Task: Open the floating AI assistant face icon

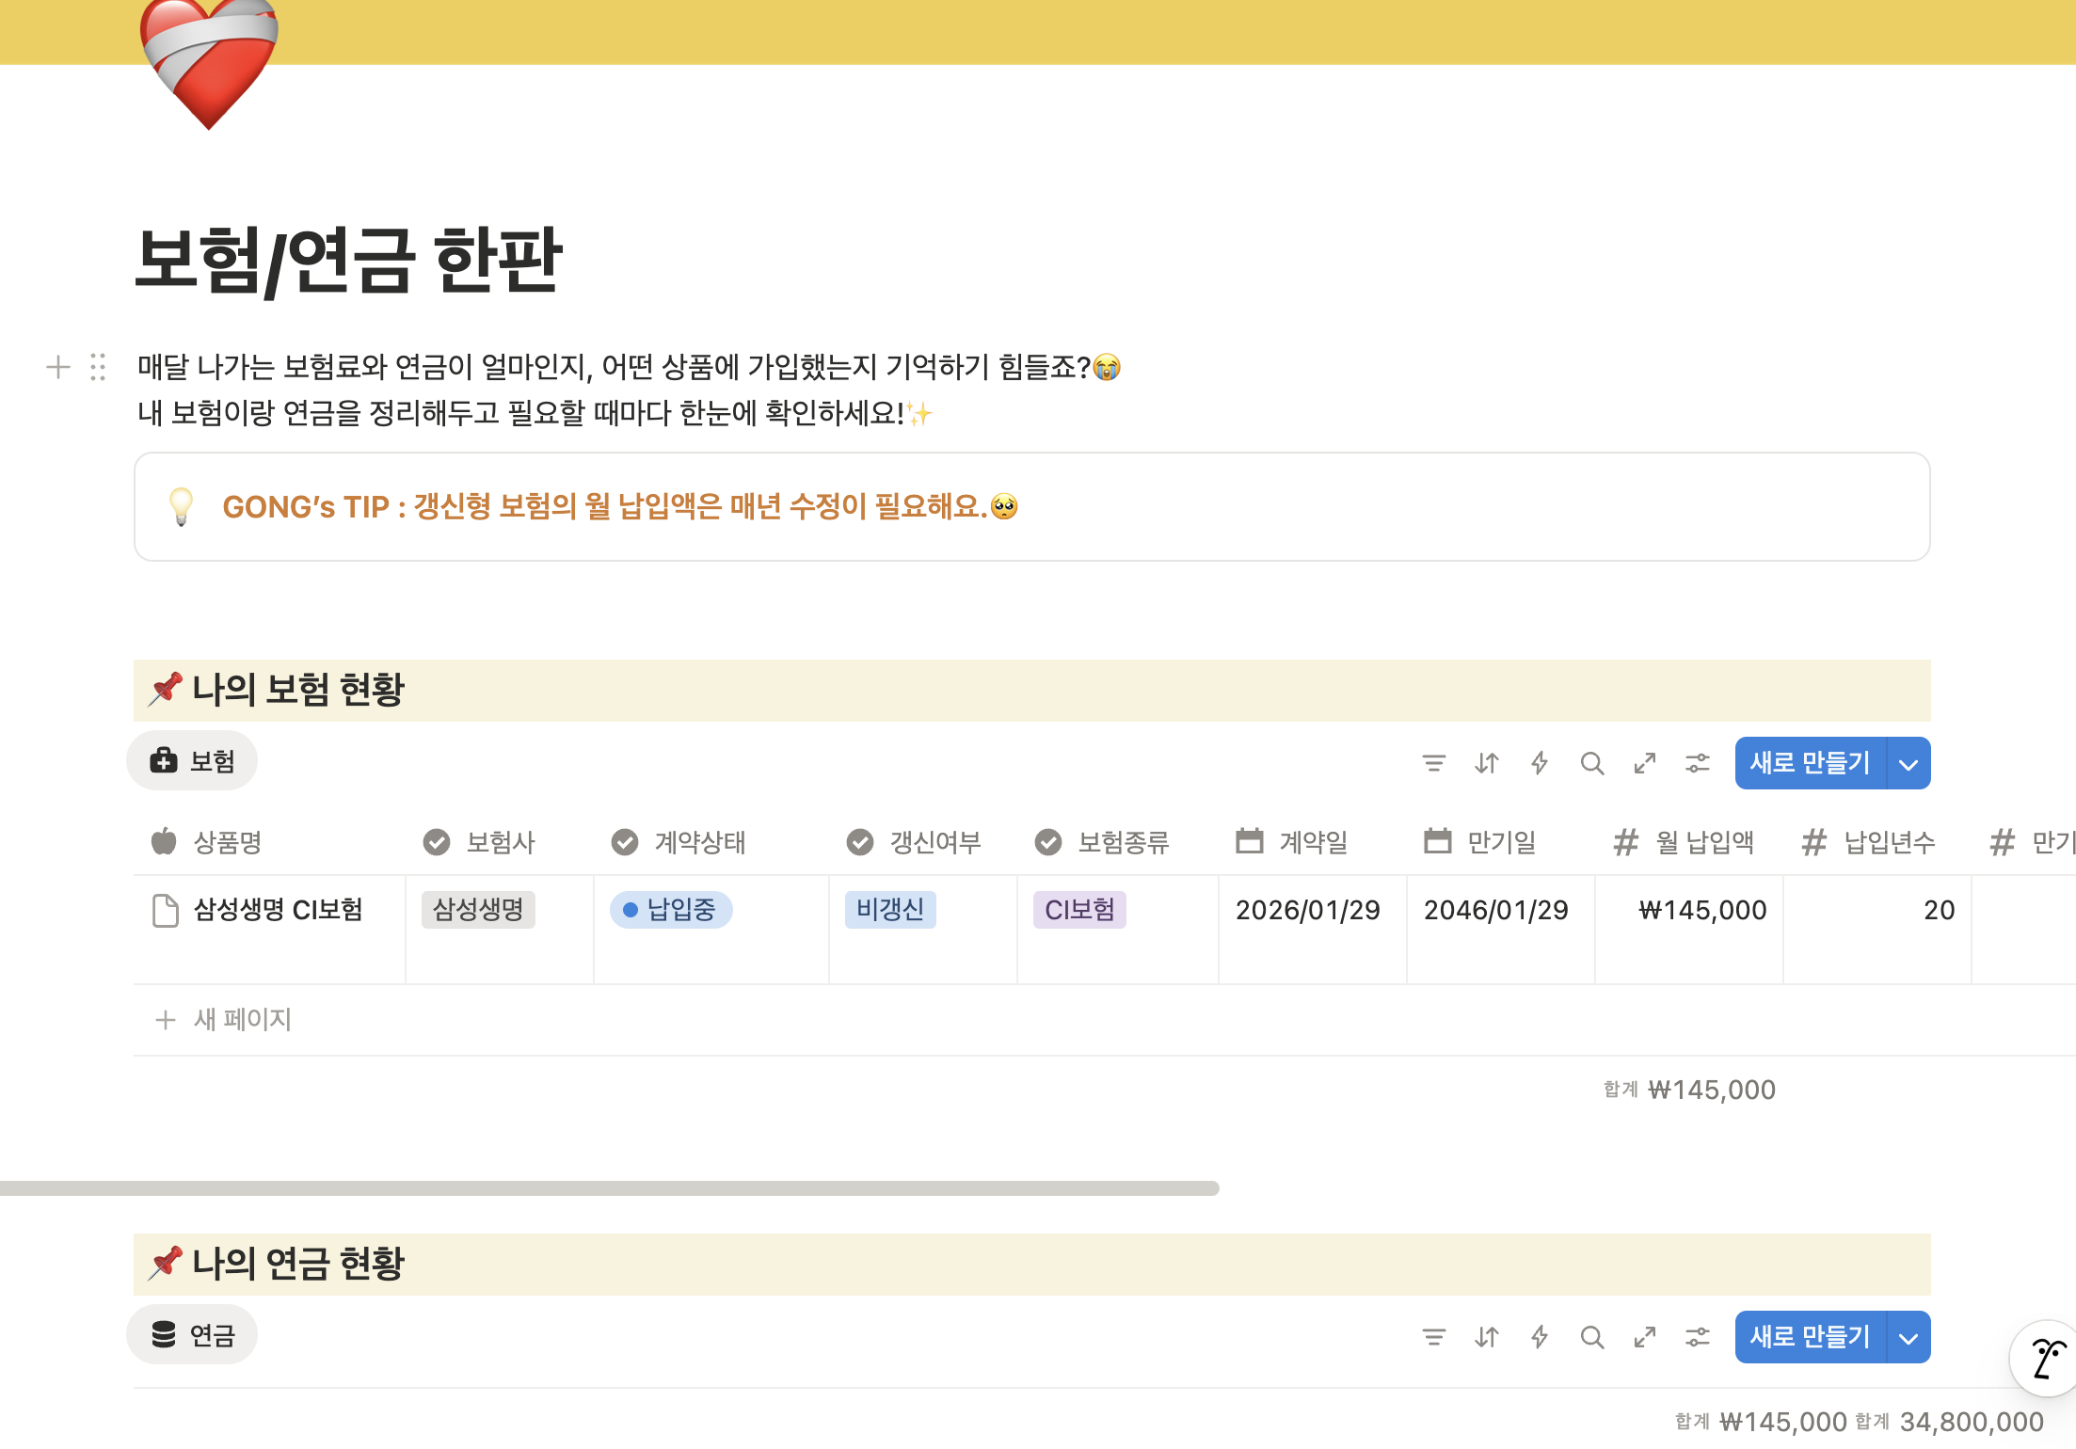Action: pyautogui.click(x=2048, y=1359)
